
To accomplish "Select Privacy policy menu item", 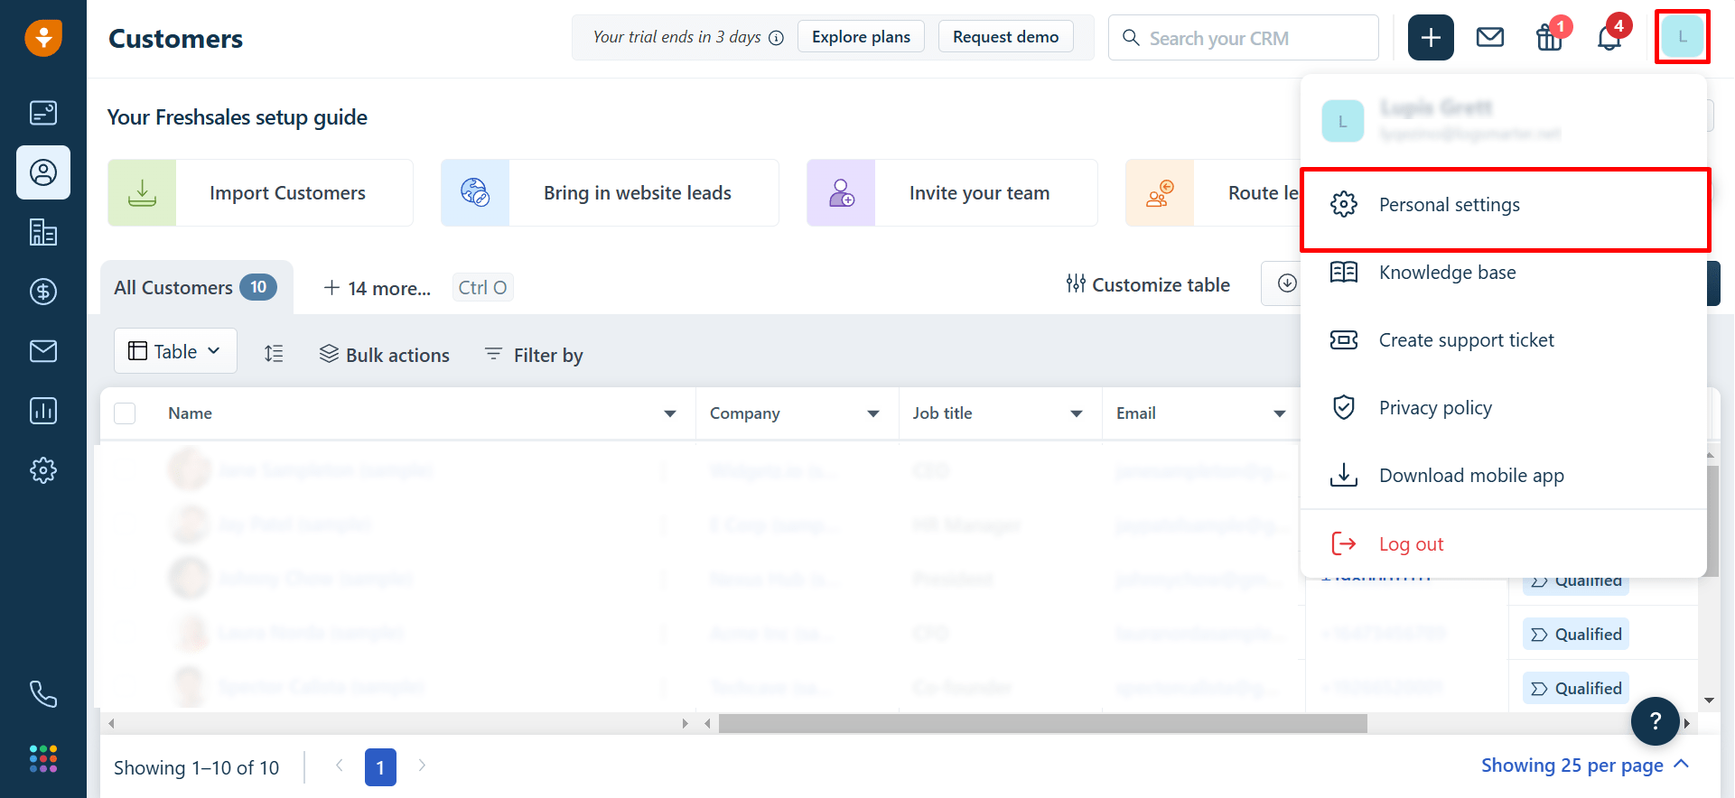I will [1504, 408].
